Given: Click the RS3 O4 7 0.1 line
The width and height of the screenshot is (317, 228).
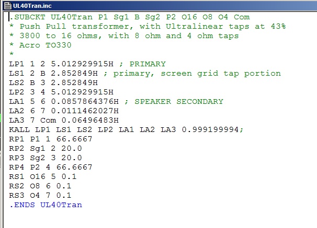Looking at the screenshot, I should [x=40, y=196].
